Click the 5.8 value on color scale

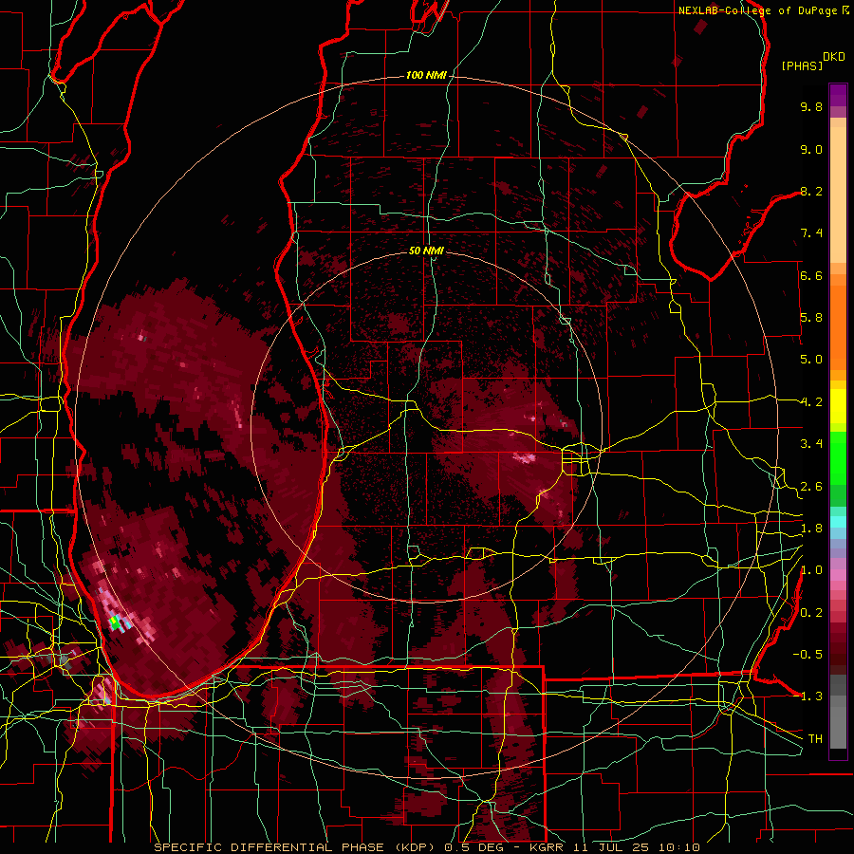click(811, 318)
